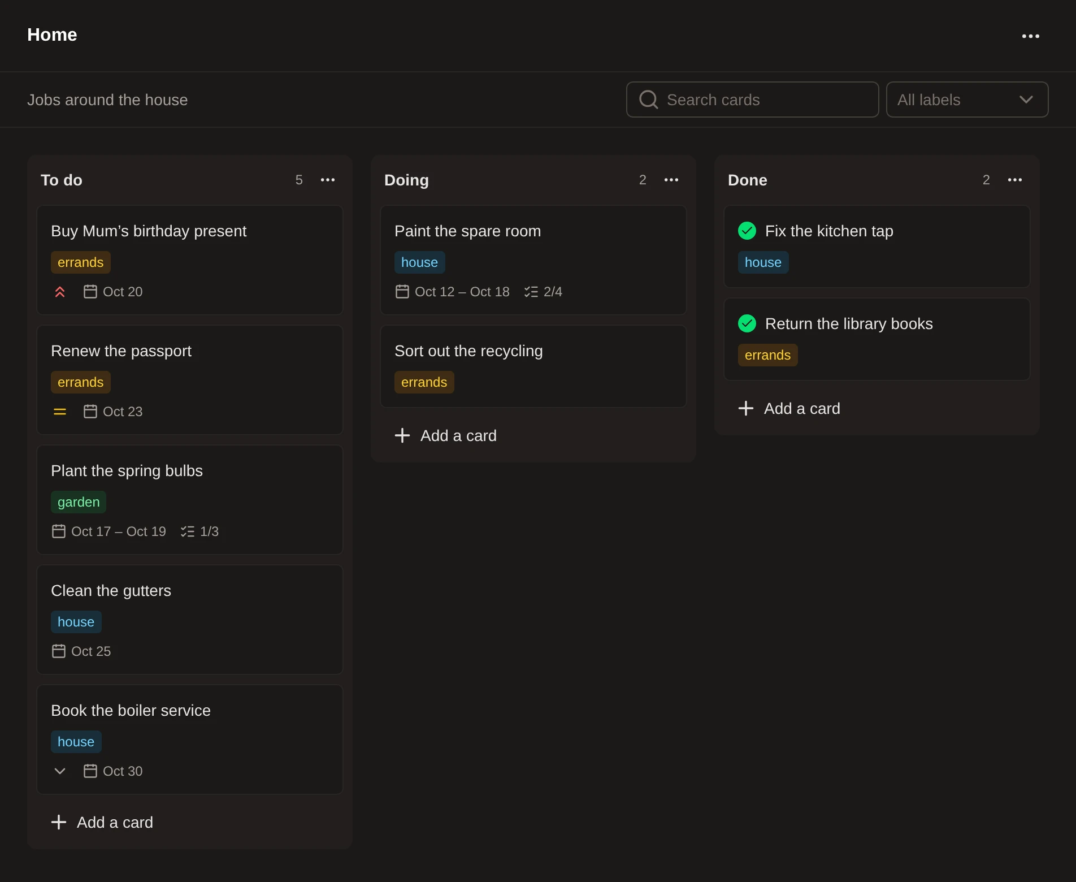The height and width of the screenshot is (882, 1076).
Task: Click the search magnifier icon
Action: 648,100
